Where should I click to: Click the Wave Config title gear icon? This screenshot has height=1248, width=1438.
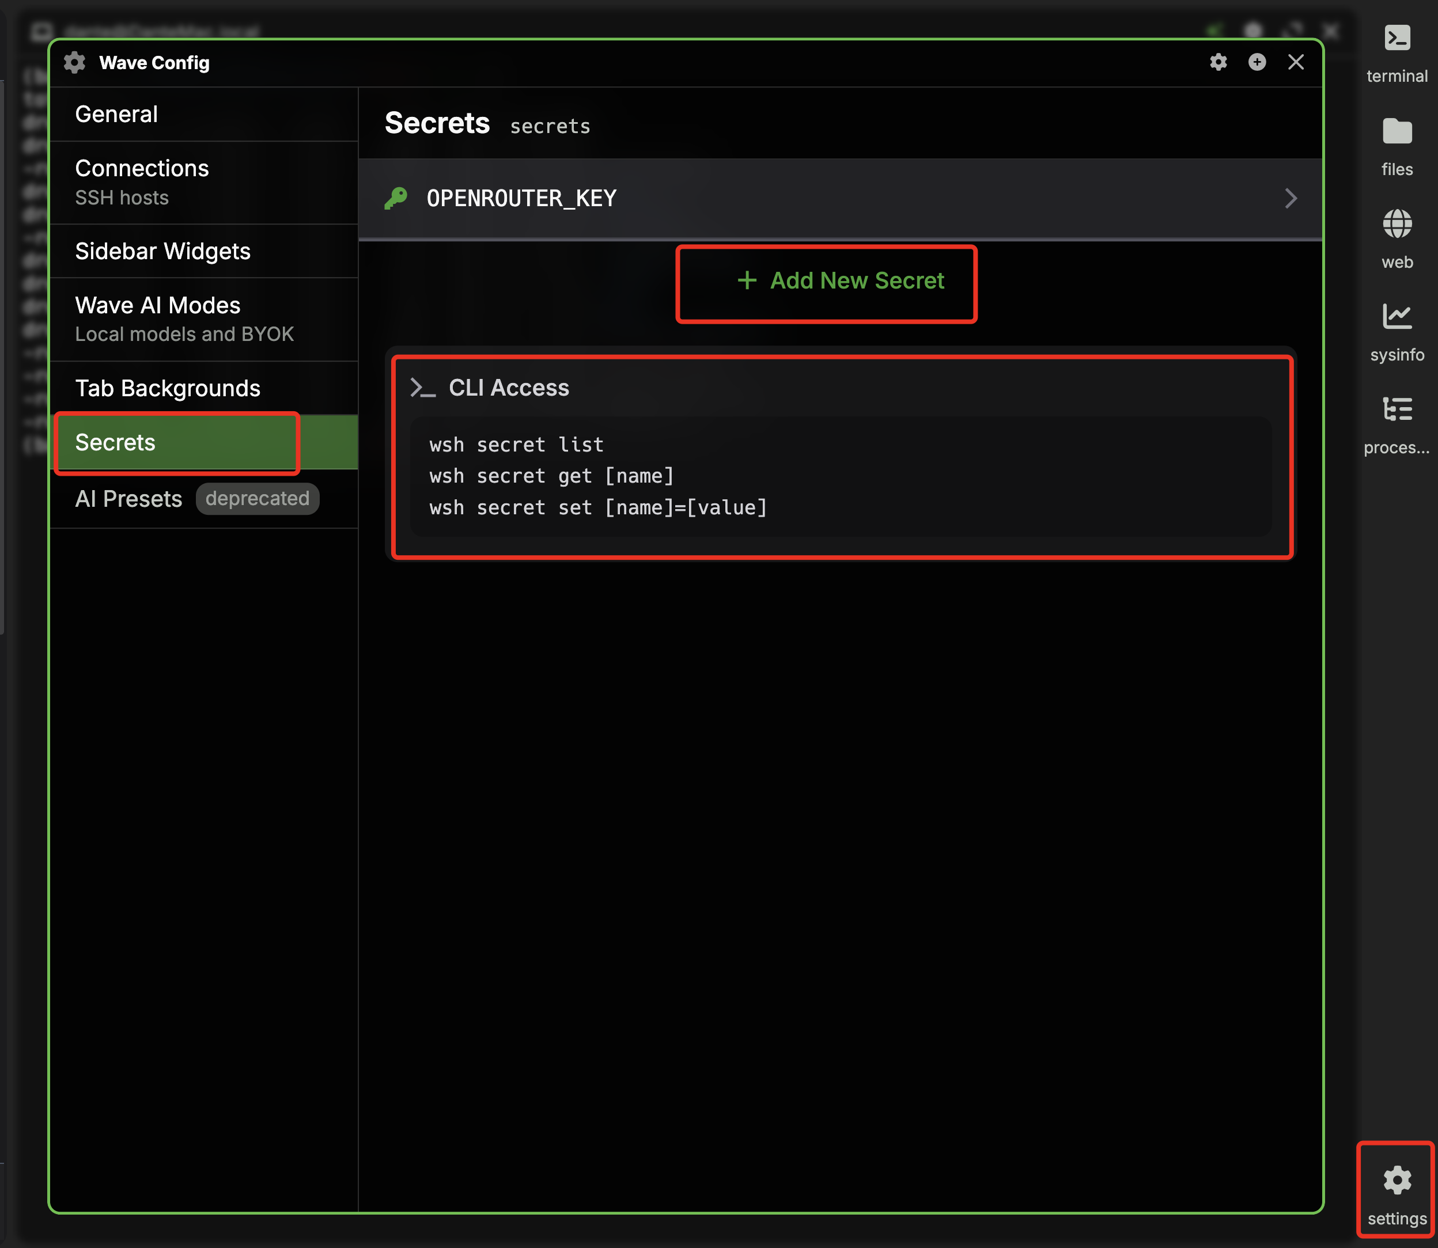[x=74, y=63]
